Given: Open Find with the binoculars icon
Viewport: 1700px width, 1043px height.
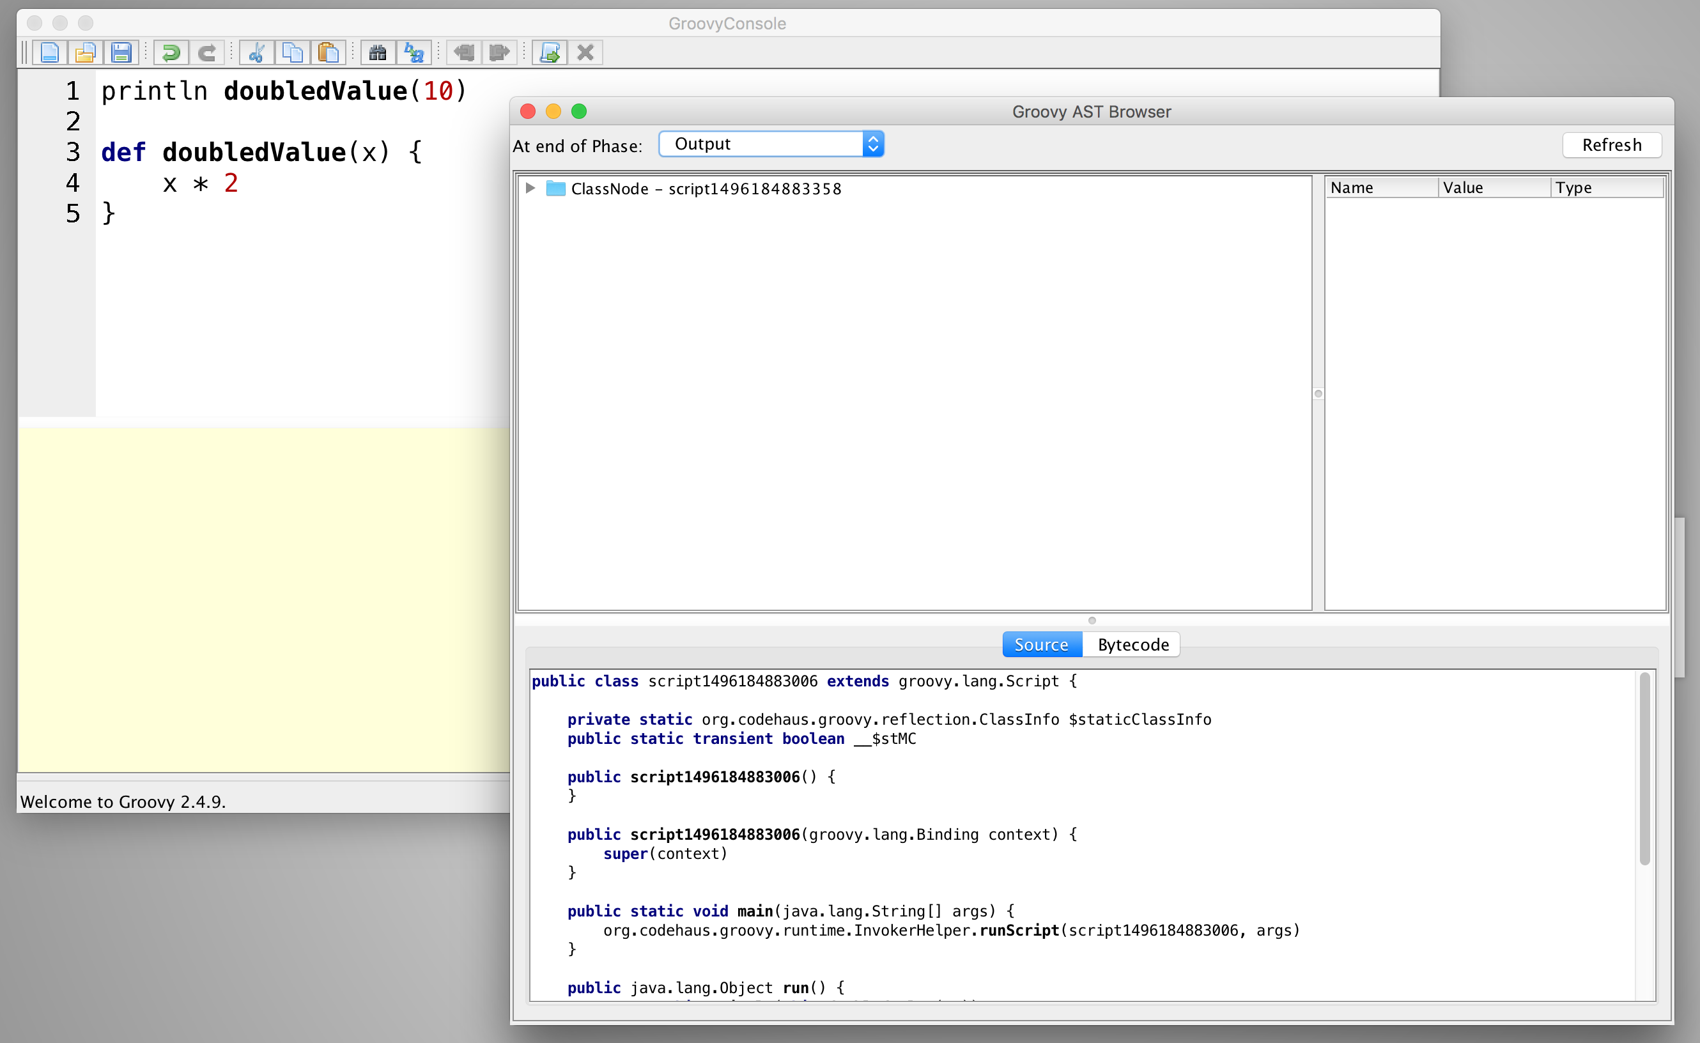Looking at the screenshot, I should pos(378,52).
